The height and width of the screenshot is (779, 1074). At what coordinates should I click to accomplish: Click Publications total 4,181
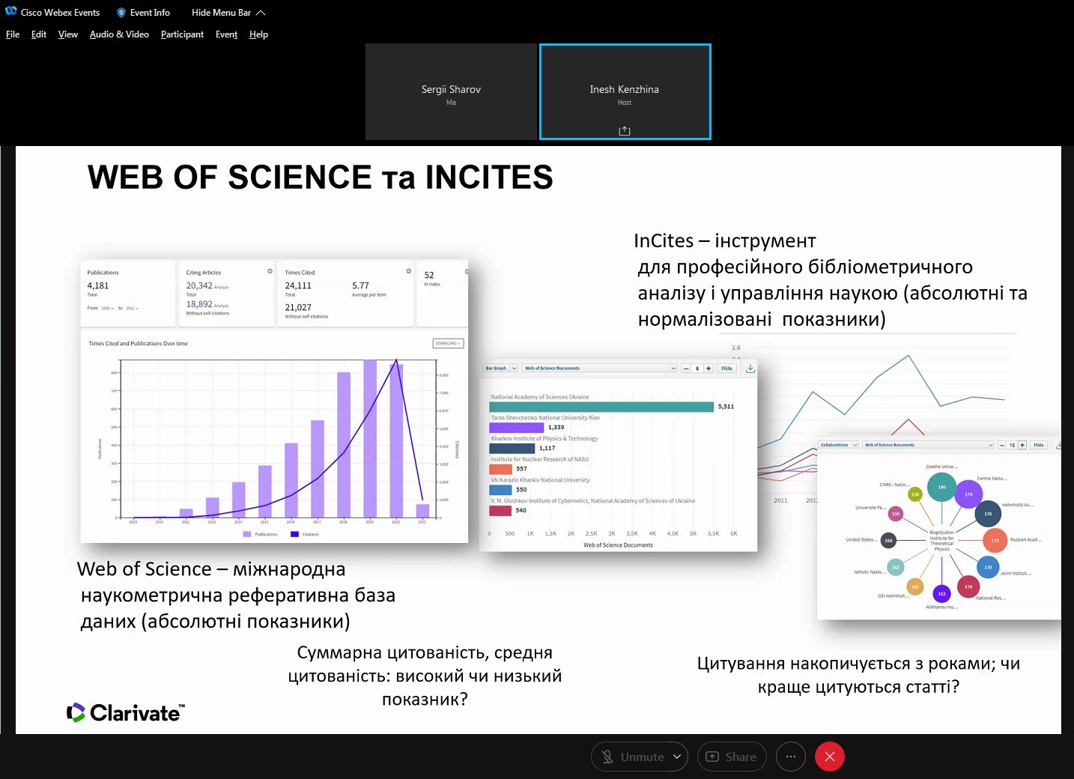98,285
